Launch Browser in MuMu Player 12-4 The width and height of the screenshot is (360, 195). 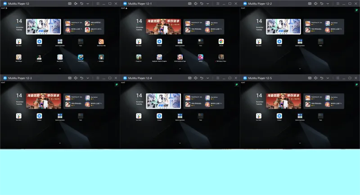pyautogui.click(x=159, y=116)
